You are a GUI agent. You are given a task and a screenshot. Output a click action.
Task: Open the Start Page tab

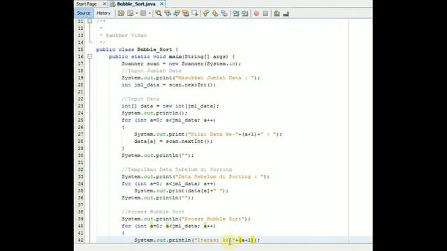point(87,4)
